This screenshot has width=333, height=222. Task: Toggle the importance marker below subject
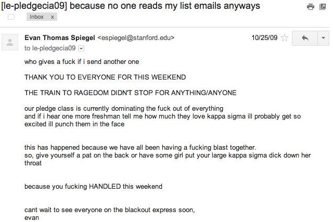(11, 17)
